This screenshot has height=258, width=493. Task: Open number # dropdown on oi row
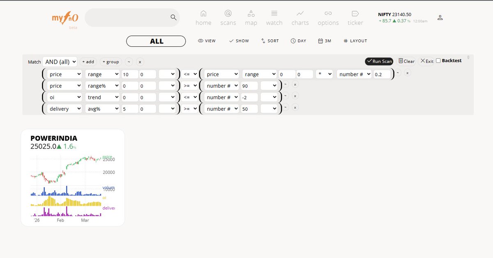click(221, 97)
